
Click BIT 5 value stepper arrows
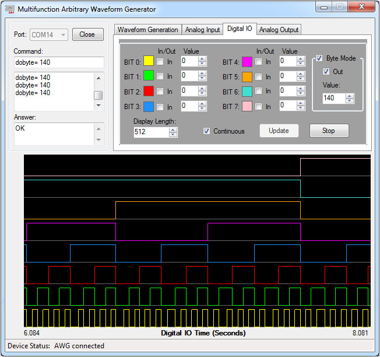[x=301, y=76]
